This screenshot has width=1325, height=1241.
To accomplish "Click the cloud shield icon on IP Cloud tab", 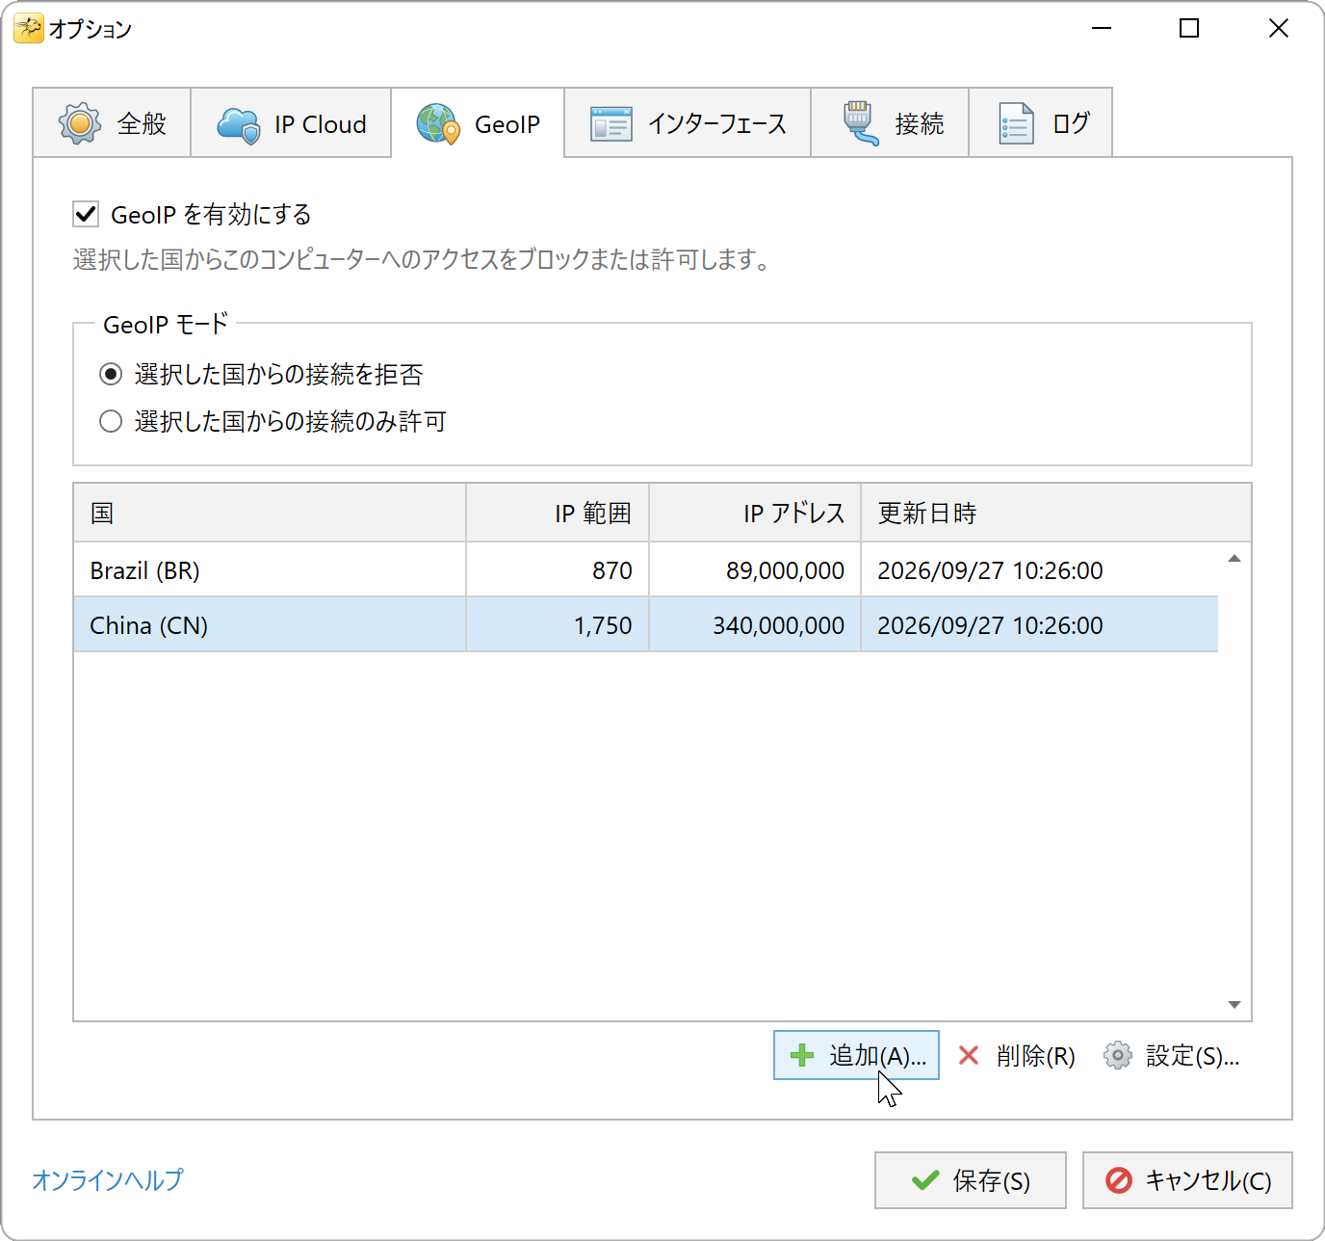I will [239, 124].
